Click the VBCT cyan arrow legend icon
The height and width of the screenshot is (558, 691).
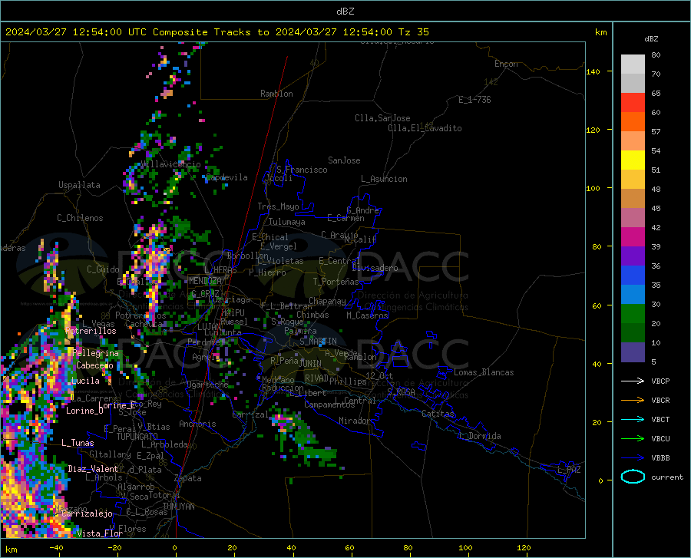click(x=633, y=419)
